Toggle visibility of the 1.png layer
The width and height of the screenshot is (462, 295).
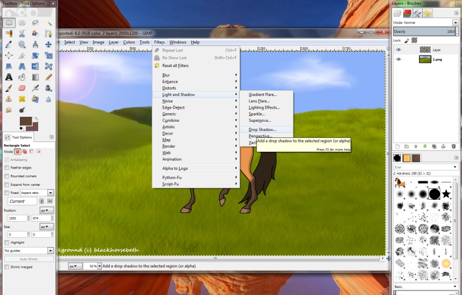[x=398, y=59]
